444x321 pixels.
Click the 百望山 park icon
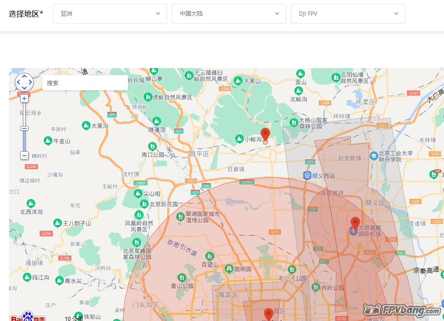(210, 256)
